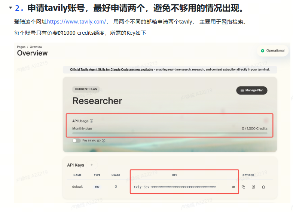The width and height of the screenshot is (293, 212).
Task: Click the Operational status badge
Action: (x=273, y=51)
